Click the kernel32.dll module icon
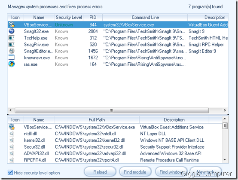Viewport: 238px width, 180px height. [12, 140]
